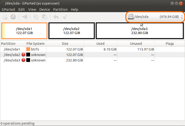This screenshot has width=185, height=126.
Task: Open the GParted menu
Action: (8, 10)
